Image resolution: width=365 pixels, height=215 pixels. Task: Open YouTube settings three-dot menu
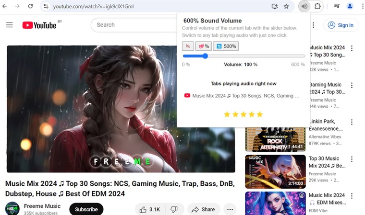(x=313, y=25)
